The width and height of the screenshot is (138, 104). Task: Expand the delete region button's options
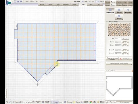131,60
